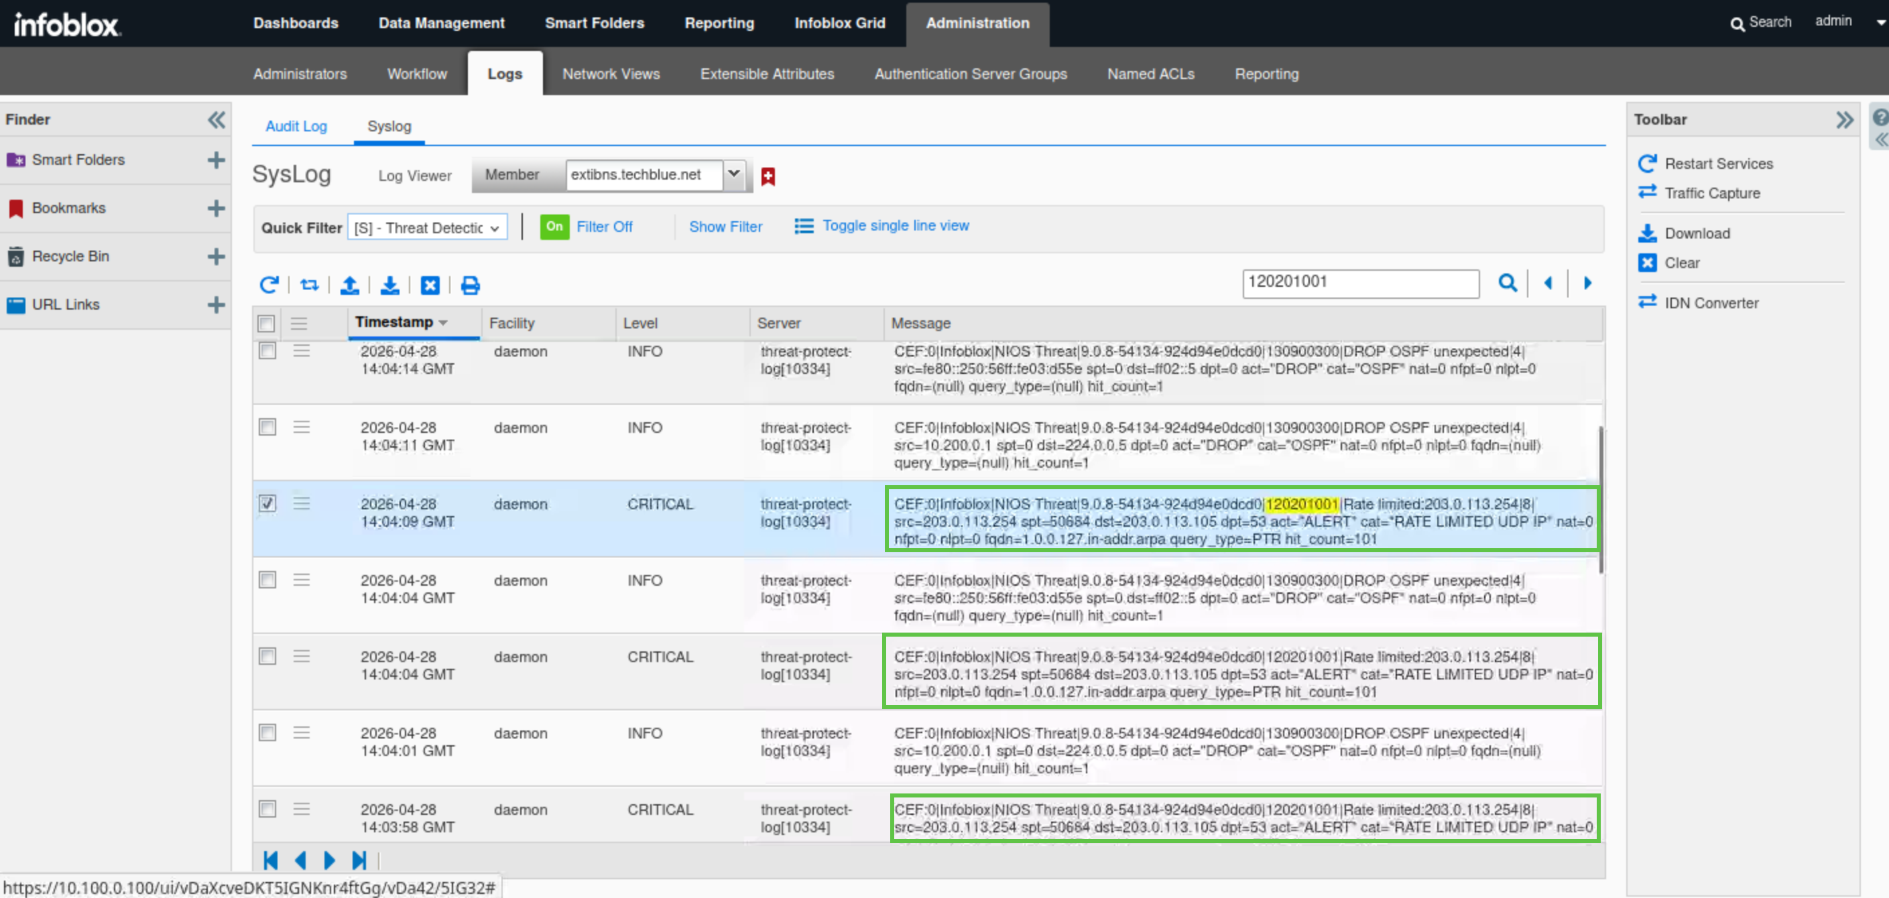This screenshot has width=1889, height=898.
Task: Add a new Bookmark with plus
Action: click(x=216, y=208)
